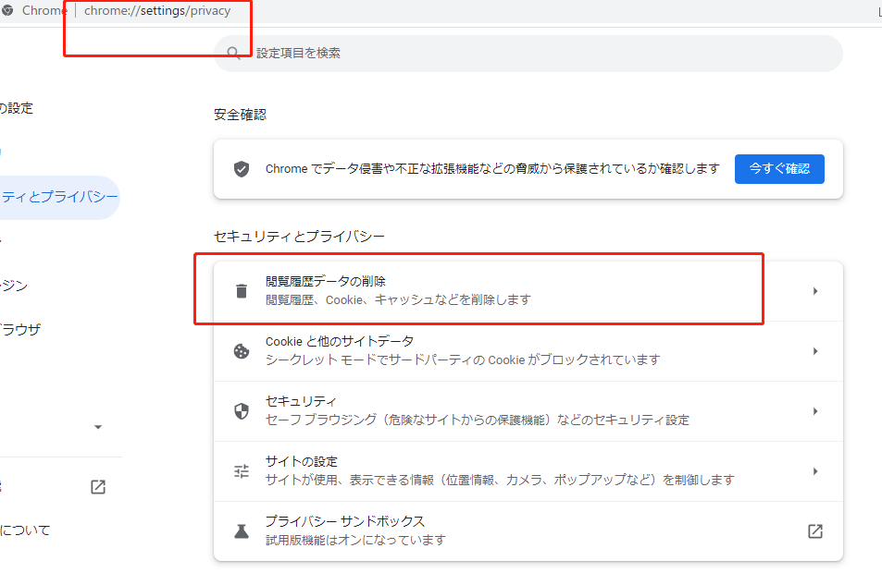The height and width of the screenshot is (585, 882).
Task: Expand the sidebar advanced dropdown arrow
Action: tap(98, 427)
